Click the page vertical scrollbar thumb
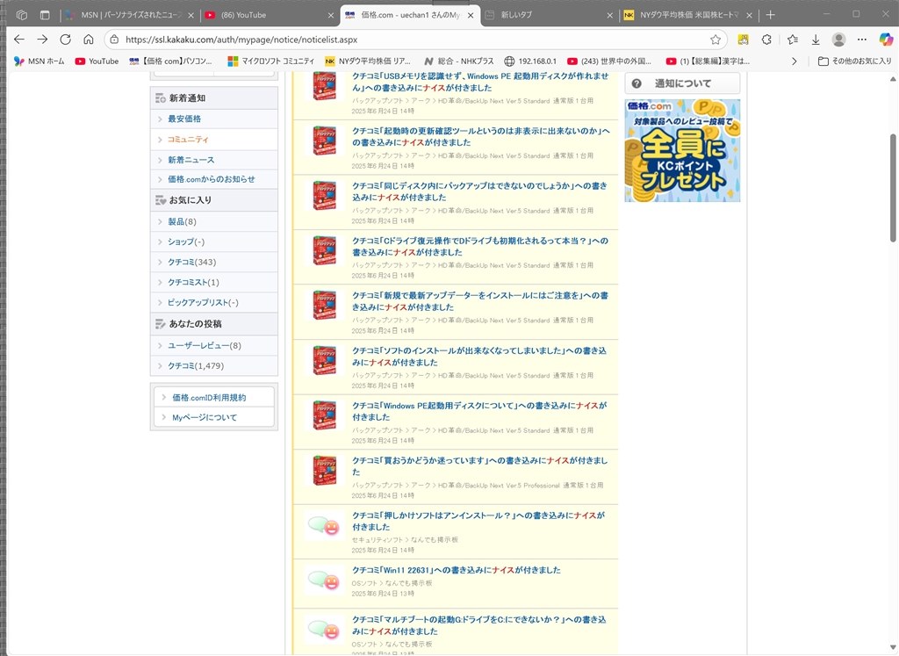Viewport: 899px width, 656px height. pos(893,188)
